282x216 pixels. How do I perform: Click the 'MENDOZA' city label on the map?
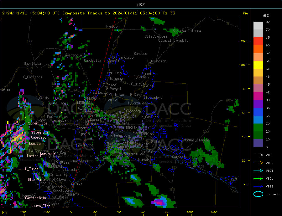click(x=84, y=103)
